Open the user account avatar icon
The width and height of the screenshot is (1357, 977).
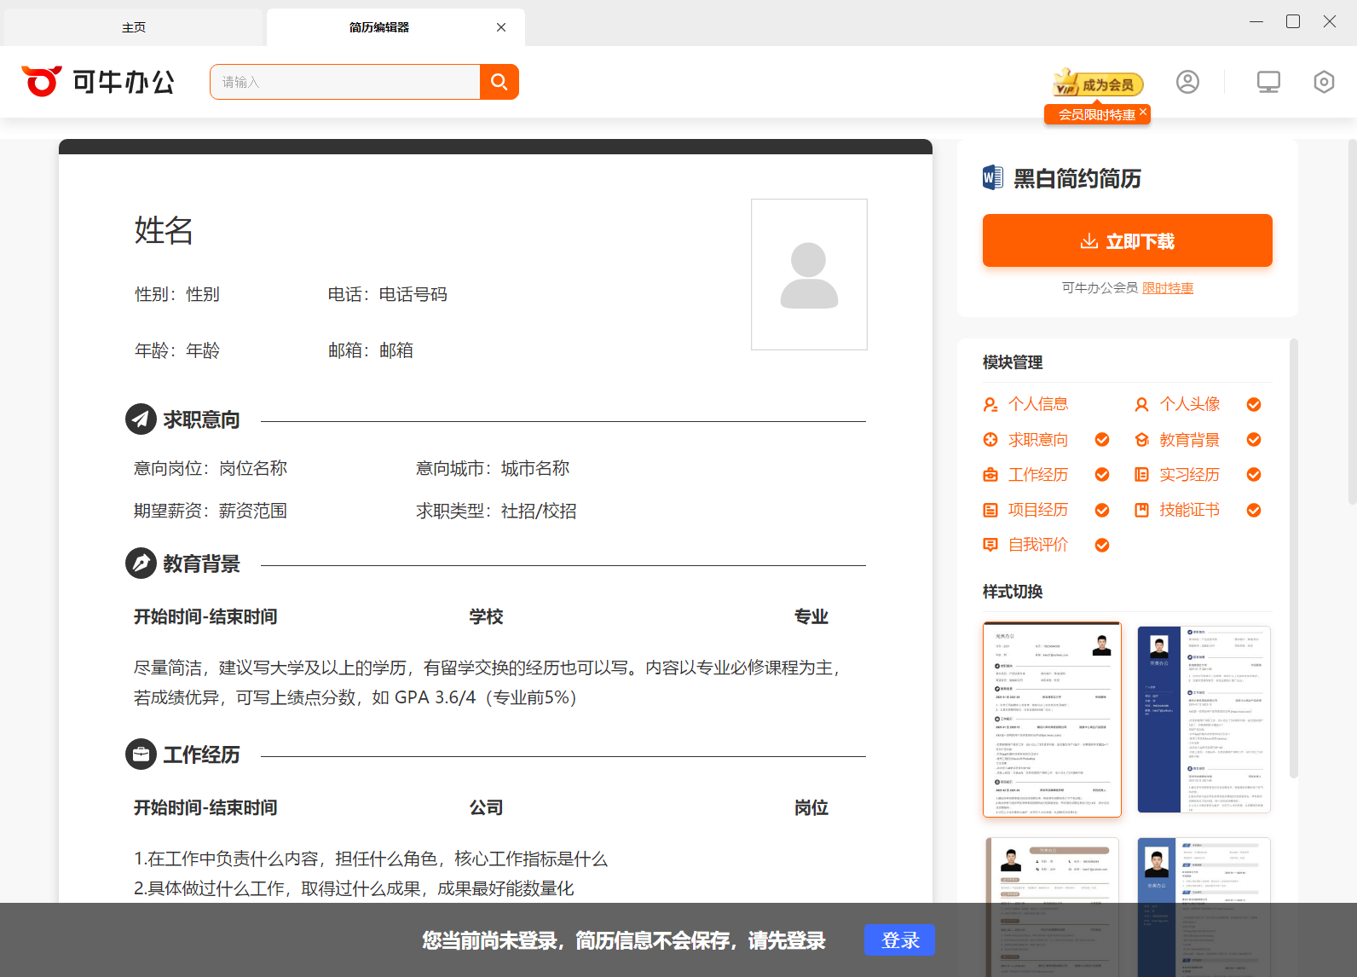point(1187,82)
